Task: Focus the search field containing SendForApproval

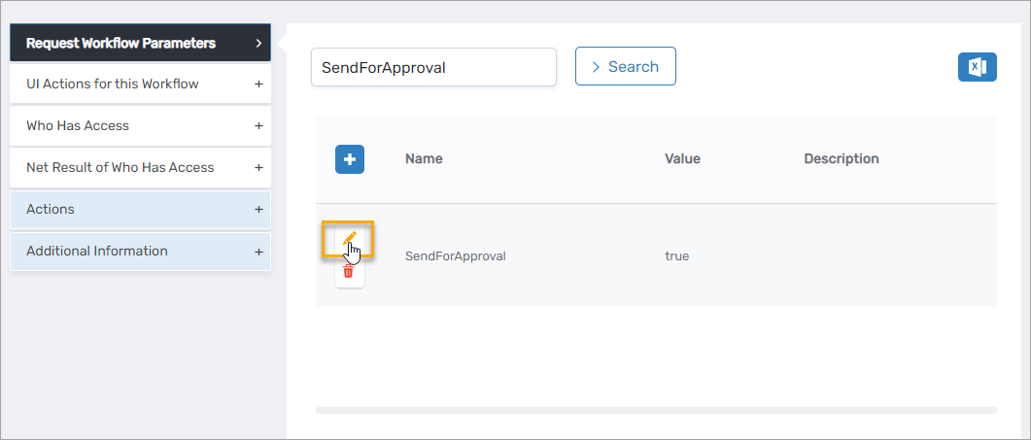Action: point(433,68)
